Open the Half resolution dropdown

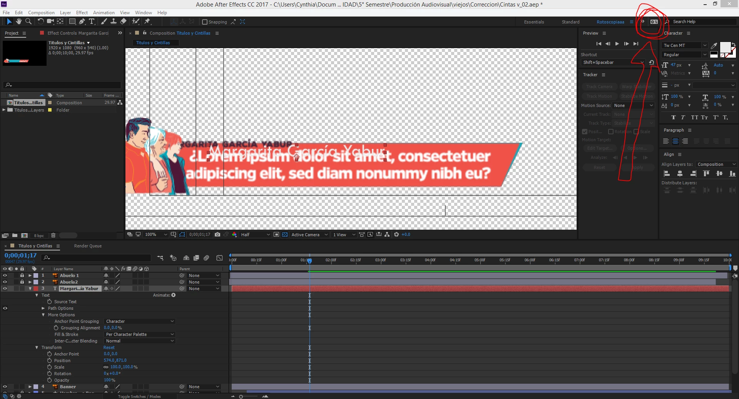click(x=255, y=234)
